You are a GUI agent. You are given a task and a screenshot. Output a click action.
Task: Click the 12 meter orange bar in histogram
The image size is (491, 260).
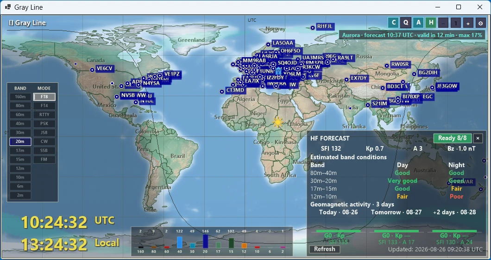coord(244,246)
